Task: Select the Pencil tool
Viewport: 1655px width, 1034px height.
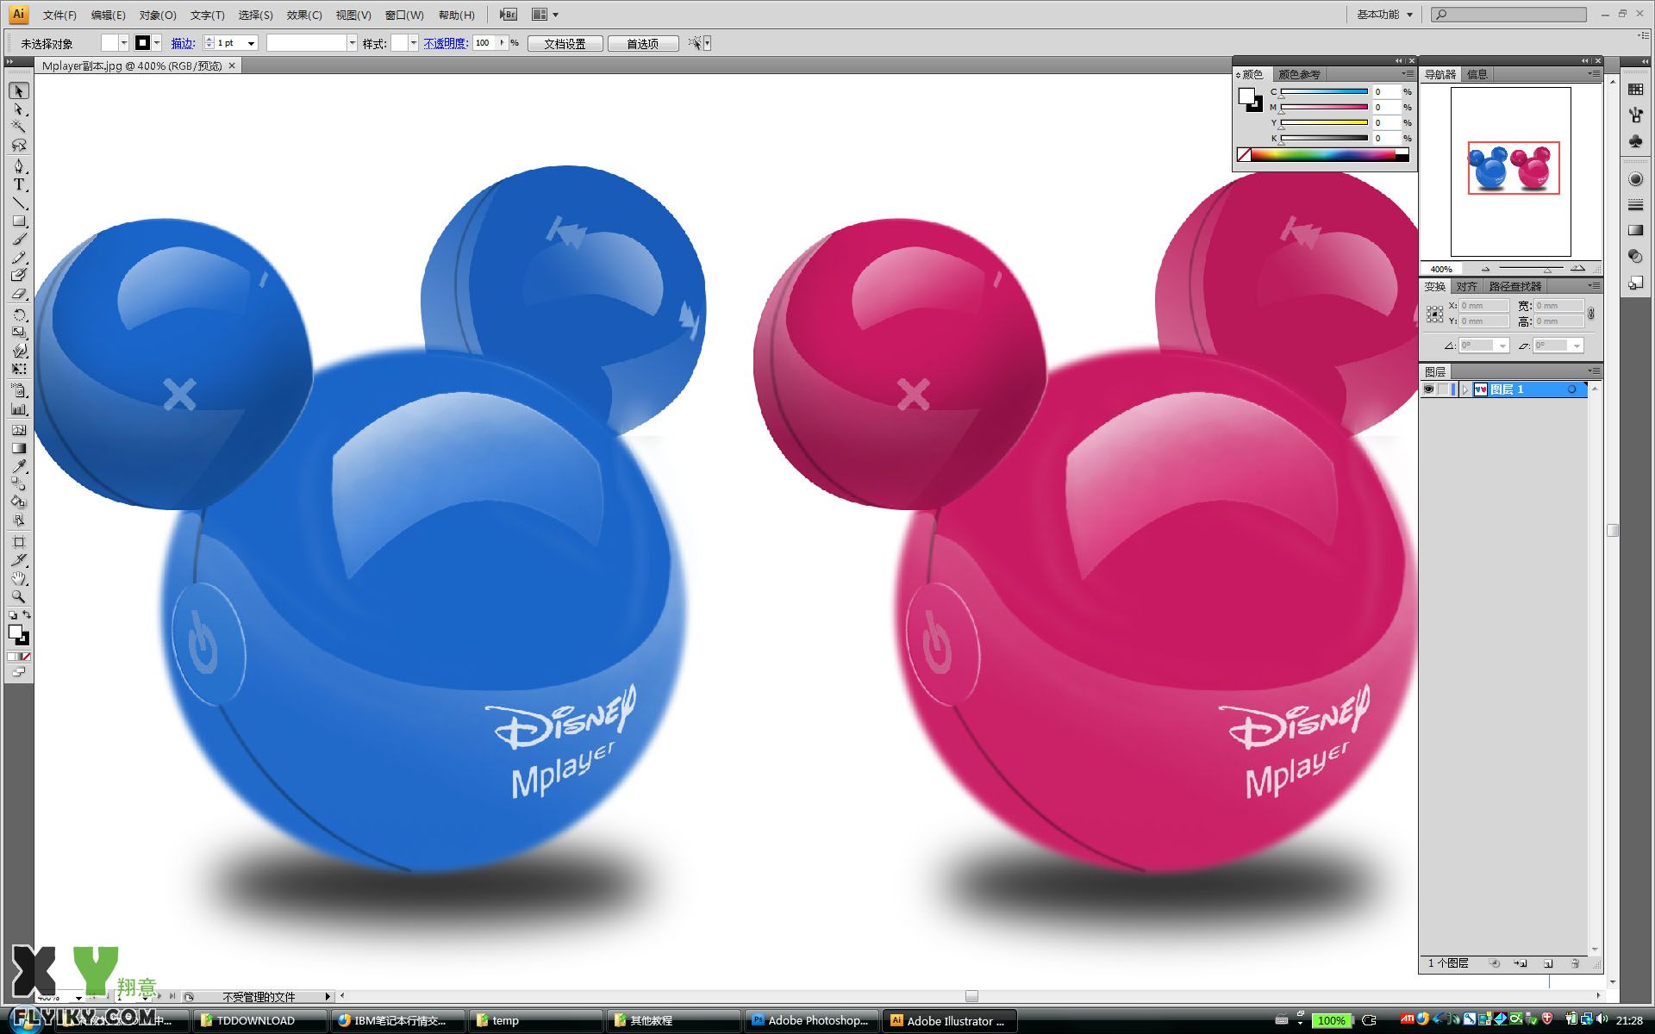Action: (19, 258)
